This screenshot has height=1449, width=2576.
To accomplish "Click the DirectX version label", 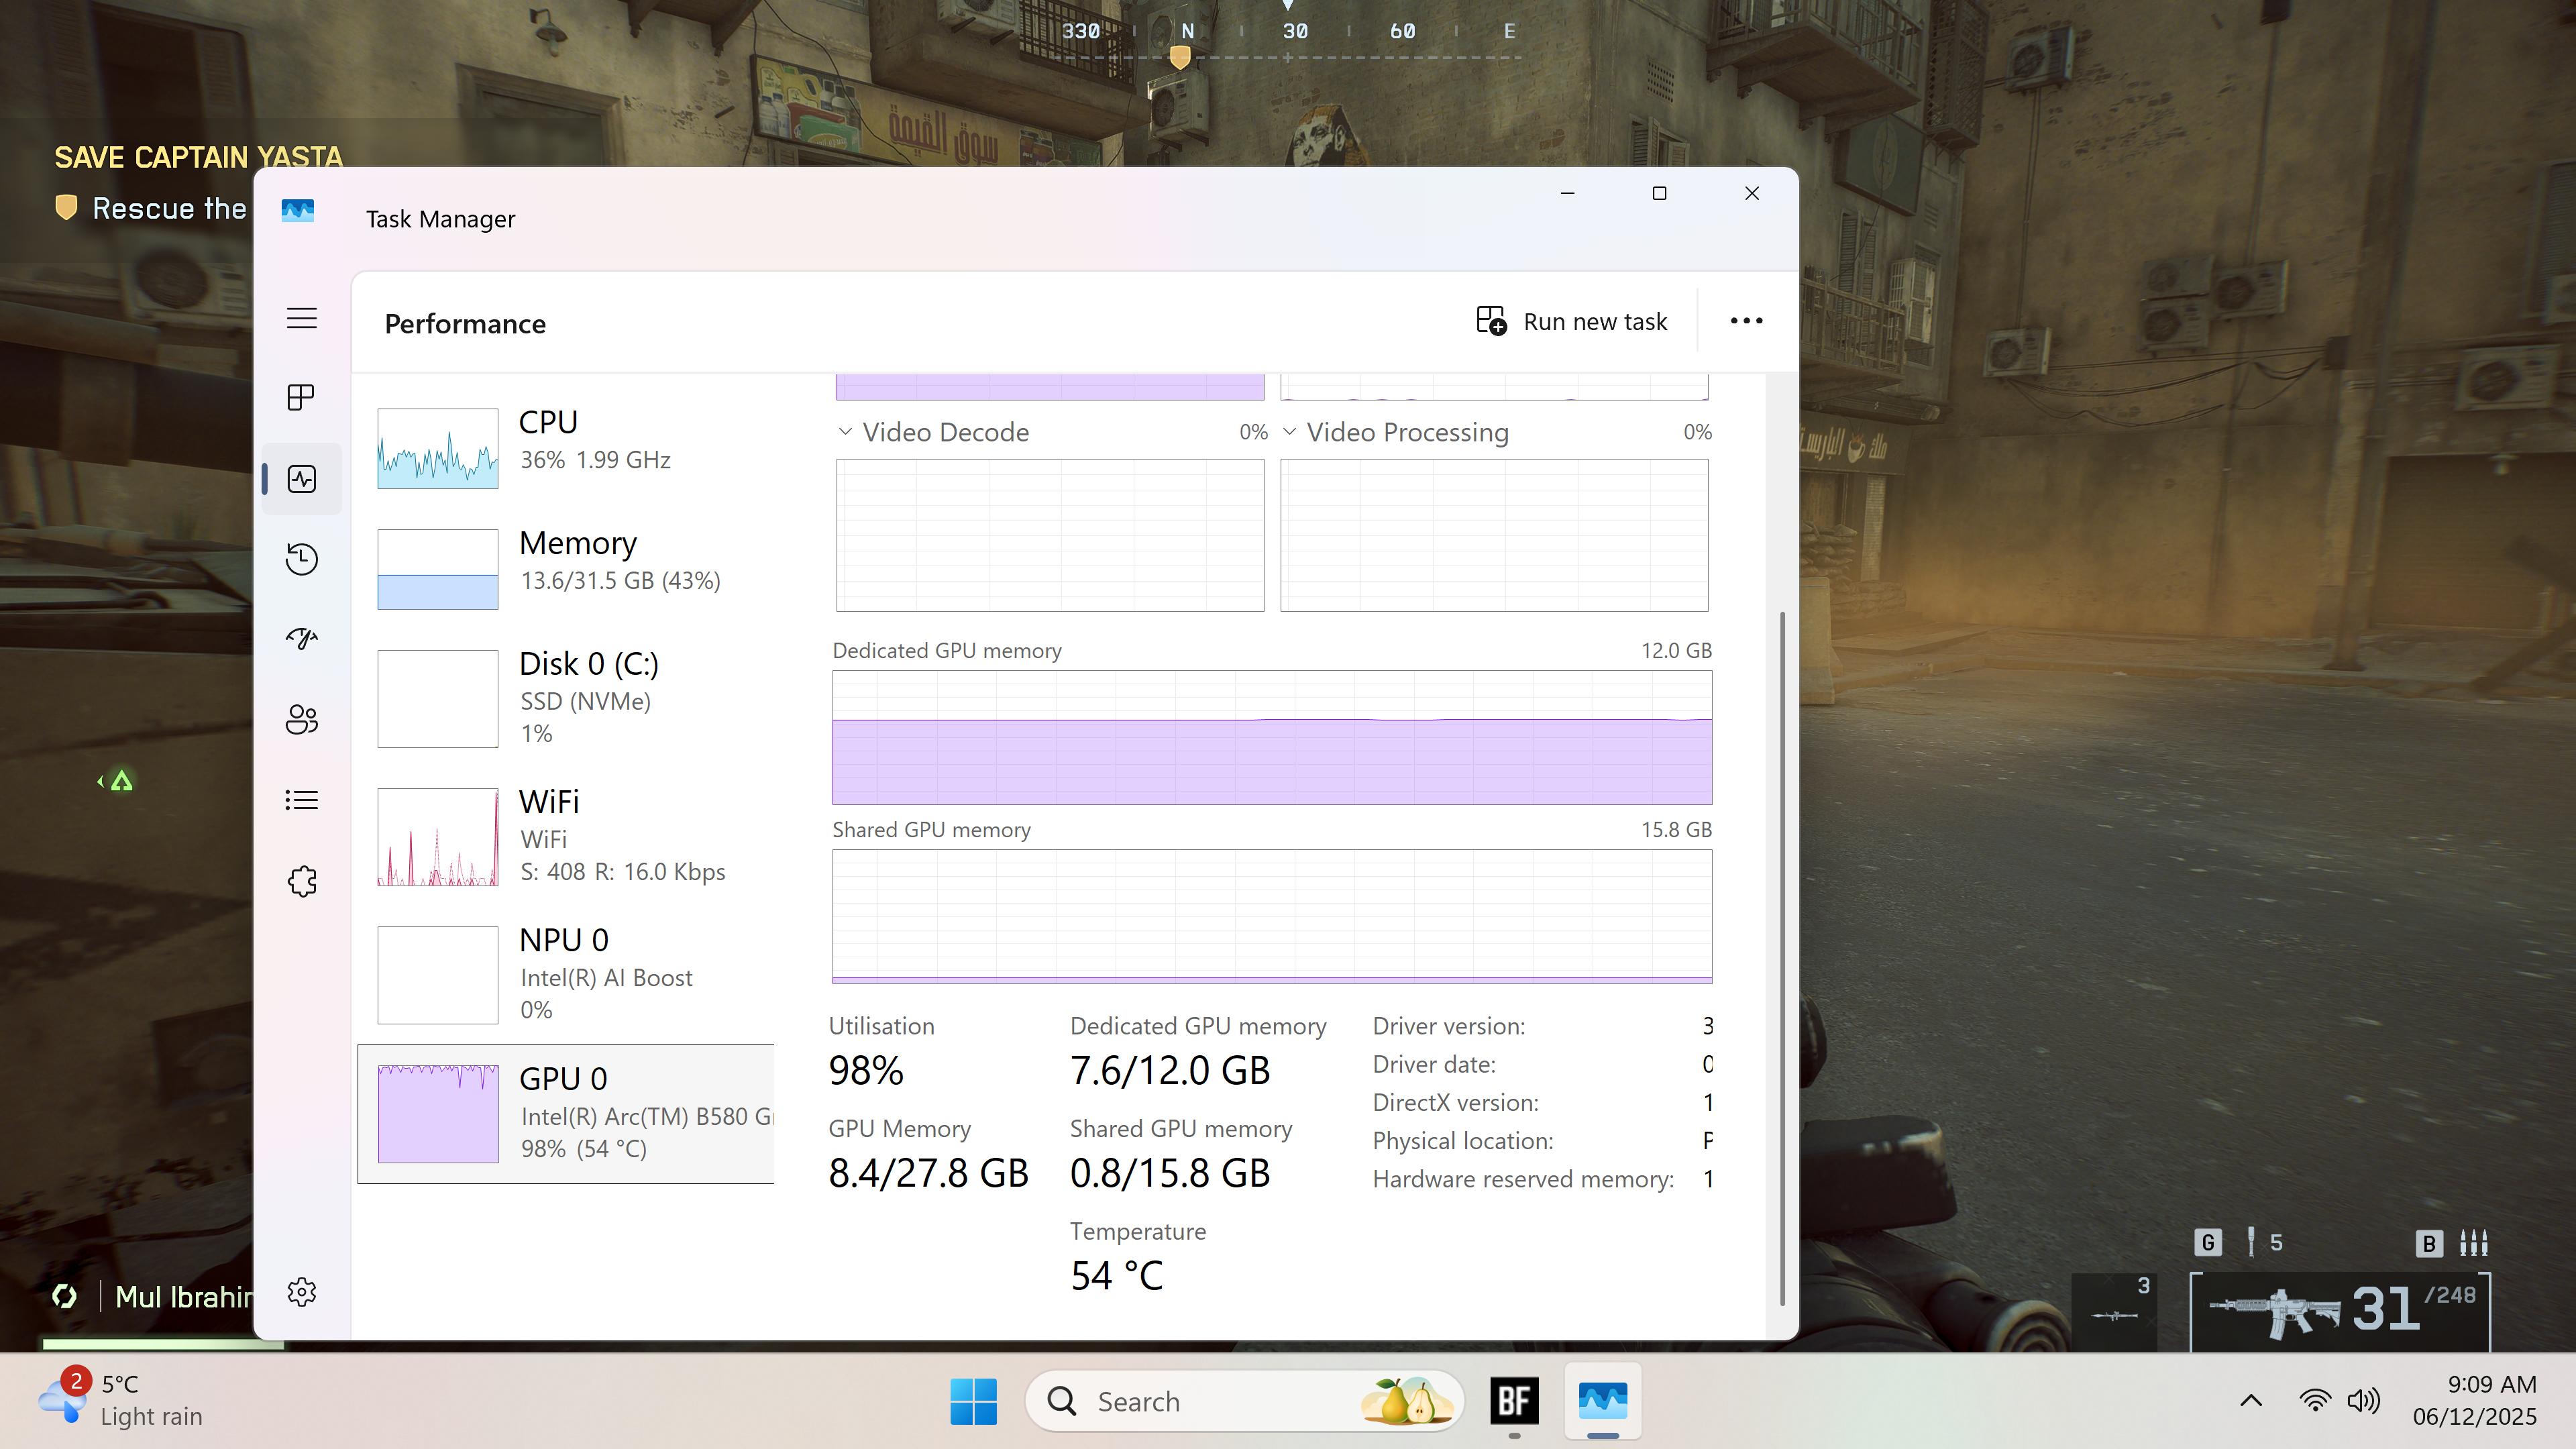I will click(x=1456, y=1103).
